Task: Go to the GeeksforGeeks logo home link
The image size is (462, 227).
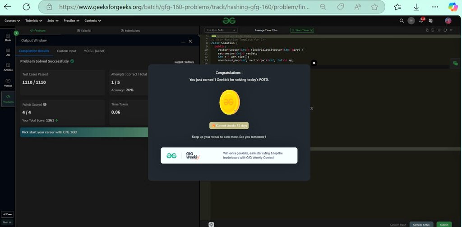Action: [229, 21]
